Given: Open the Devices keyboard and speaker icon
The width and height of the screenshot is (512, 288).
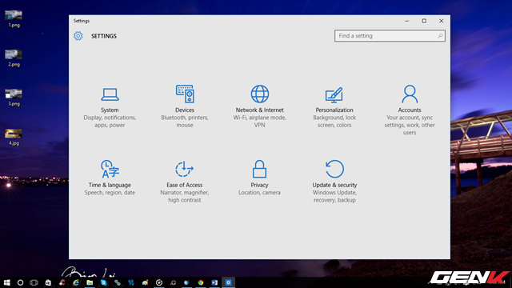Looking at the screenshot, I should click(185, 94).
